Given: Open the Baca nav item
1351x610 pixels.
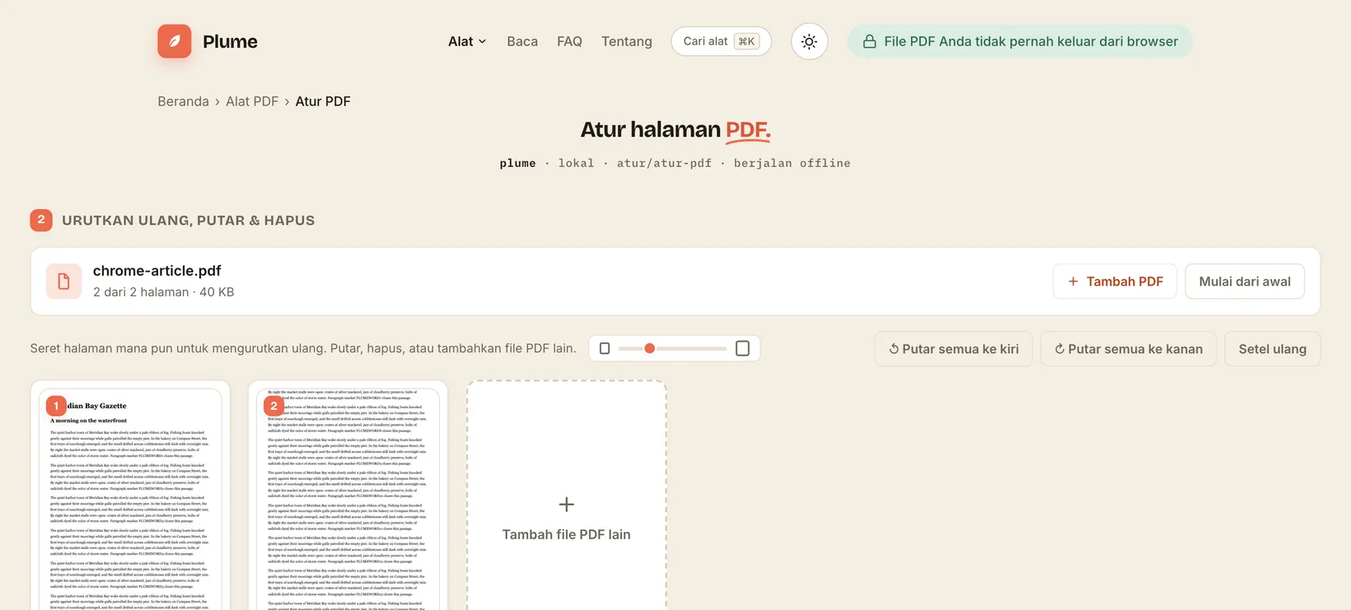Looking at the screenshot, I should coord(522,41).
